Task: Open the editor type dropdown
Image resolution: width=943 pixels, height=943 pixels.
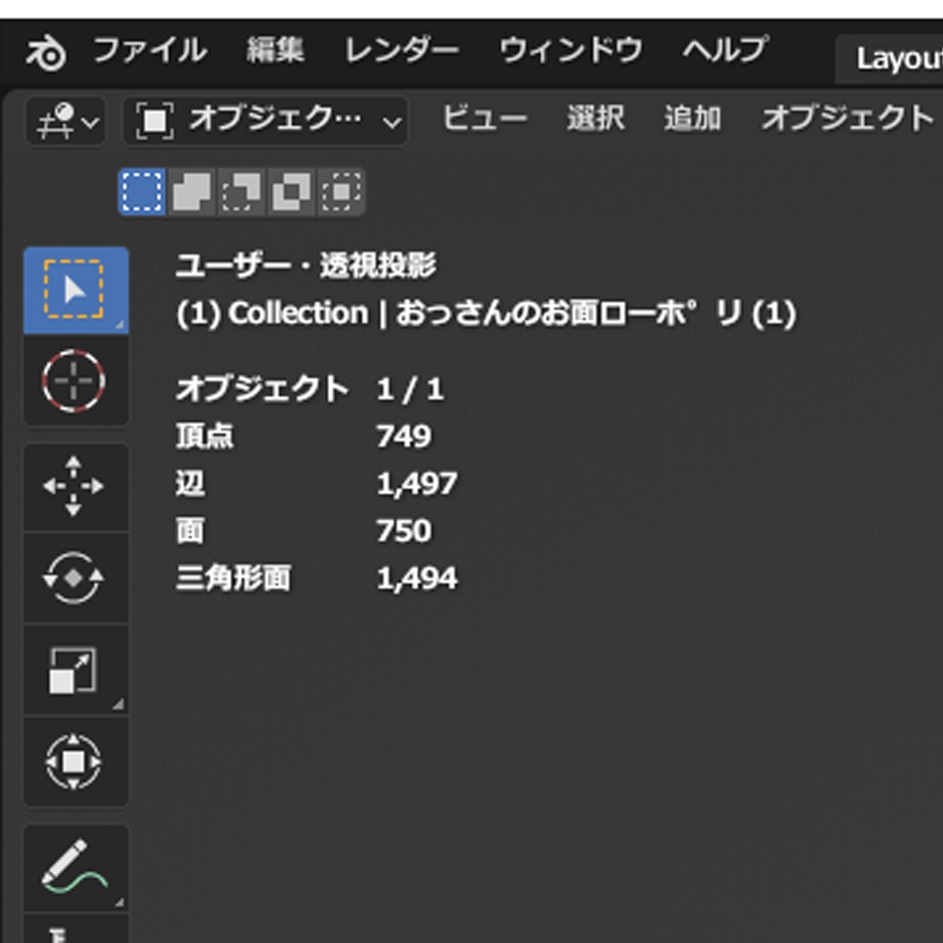Action: click(63, 121)
